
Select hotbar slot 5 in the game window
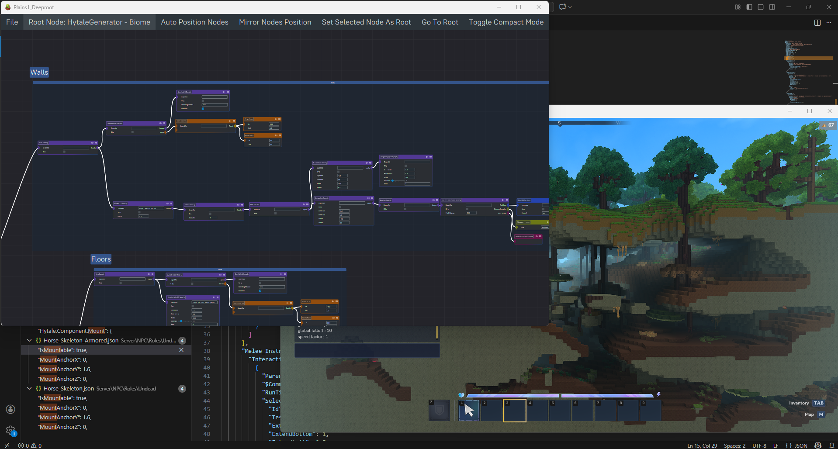(560, 410)
